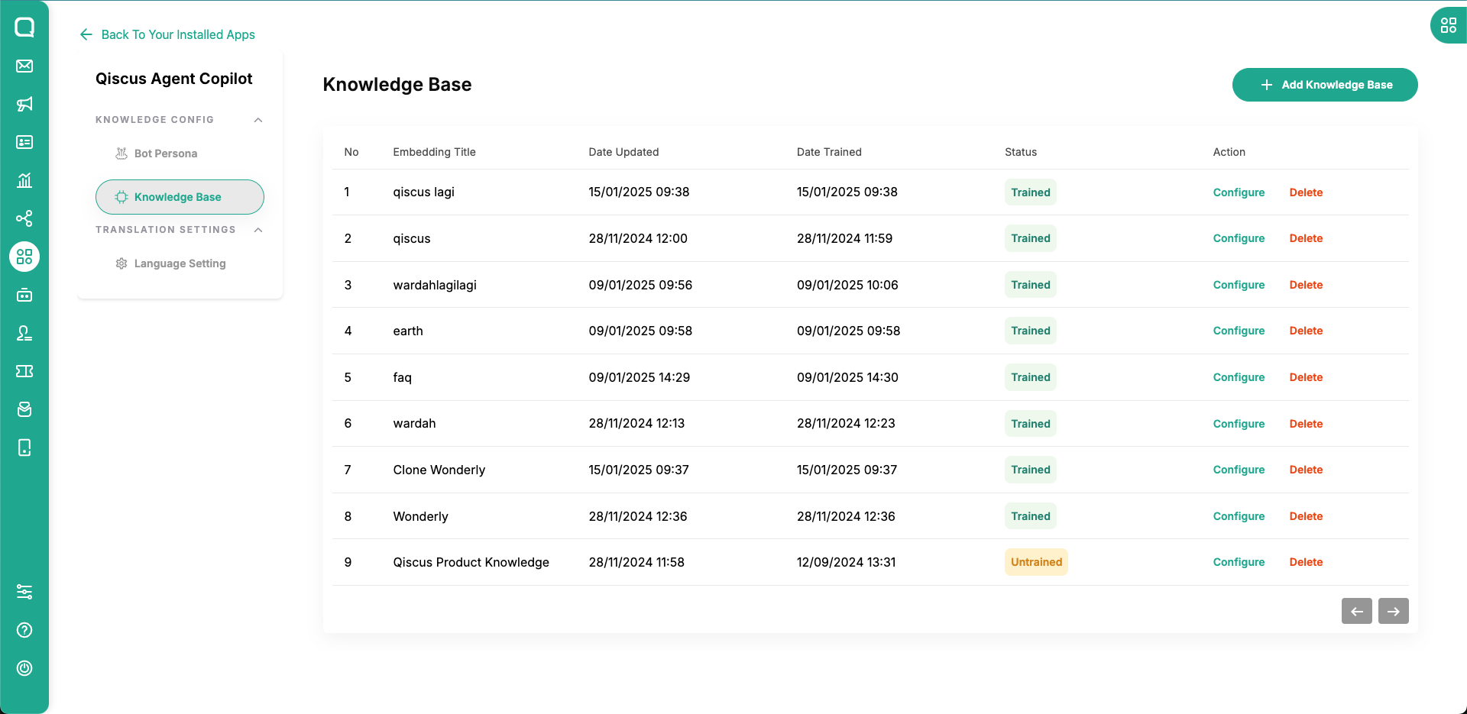Delete Qiscus Product Knowledge entry
Viewport: 1467px width, 714px height.
click(1306, 562)
